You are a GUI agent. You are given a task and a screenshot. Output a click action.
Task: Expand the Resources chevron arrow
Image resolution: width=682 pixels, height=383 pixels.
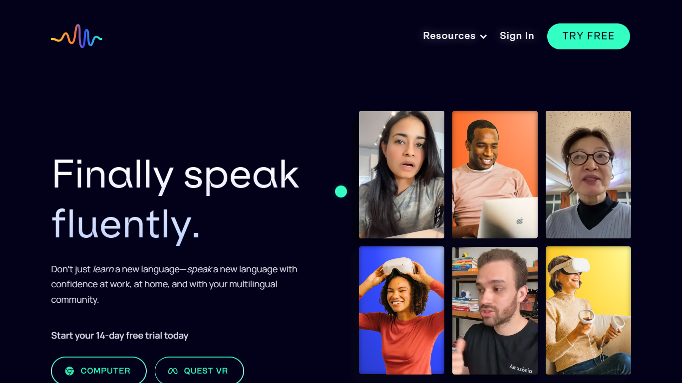click(x=483, y=36)
